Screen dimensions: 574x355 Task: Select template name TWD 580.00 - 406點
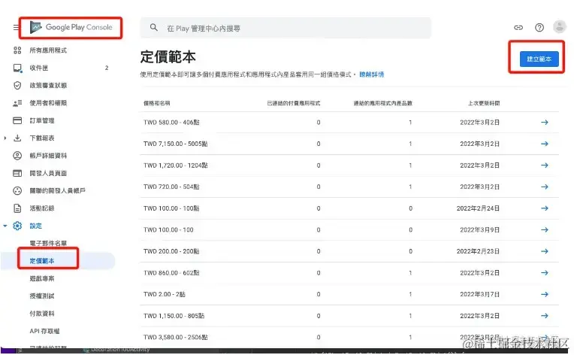click(x=171, y=123)
